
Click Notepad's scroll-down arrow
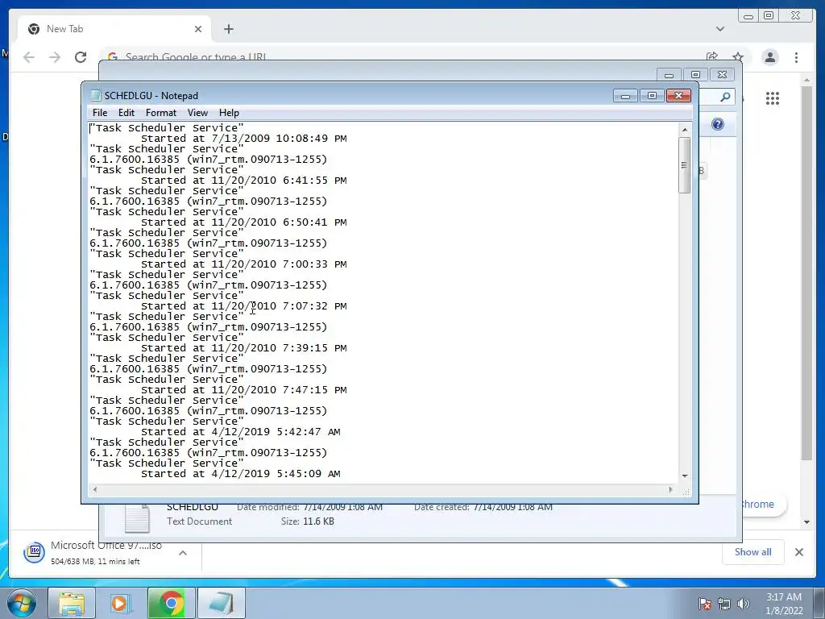(685, 476)
